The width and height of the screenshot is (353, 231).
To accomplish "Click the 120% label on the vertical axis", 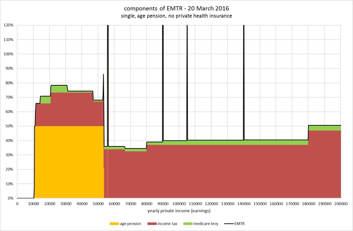I will [9, 25].
